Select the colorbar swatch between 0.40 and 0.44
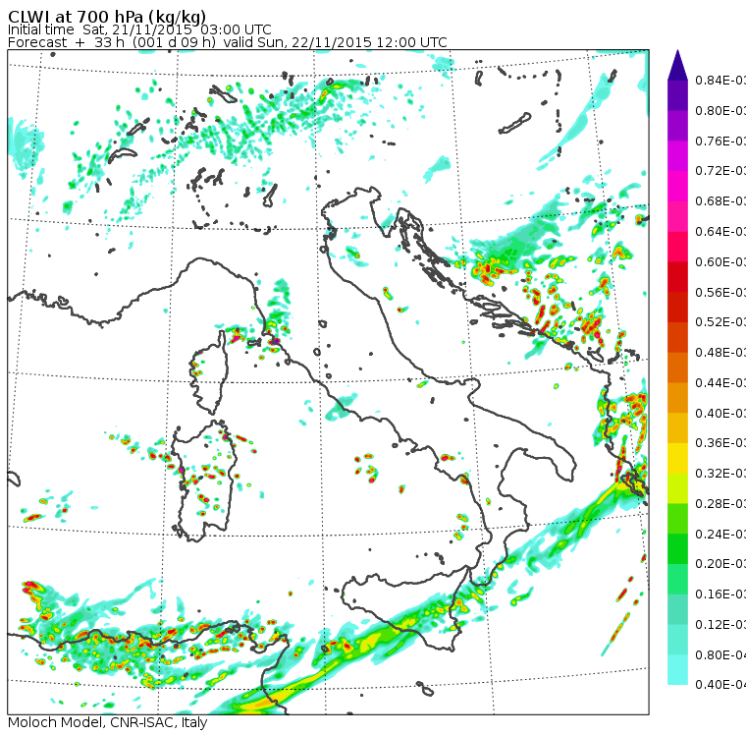Viewport: 746px width, 736px height. click(x=677, y=398)
